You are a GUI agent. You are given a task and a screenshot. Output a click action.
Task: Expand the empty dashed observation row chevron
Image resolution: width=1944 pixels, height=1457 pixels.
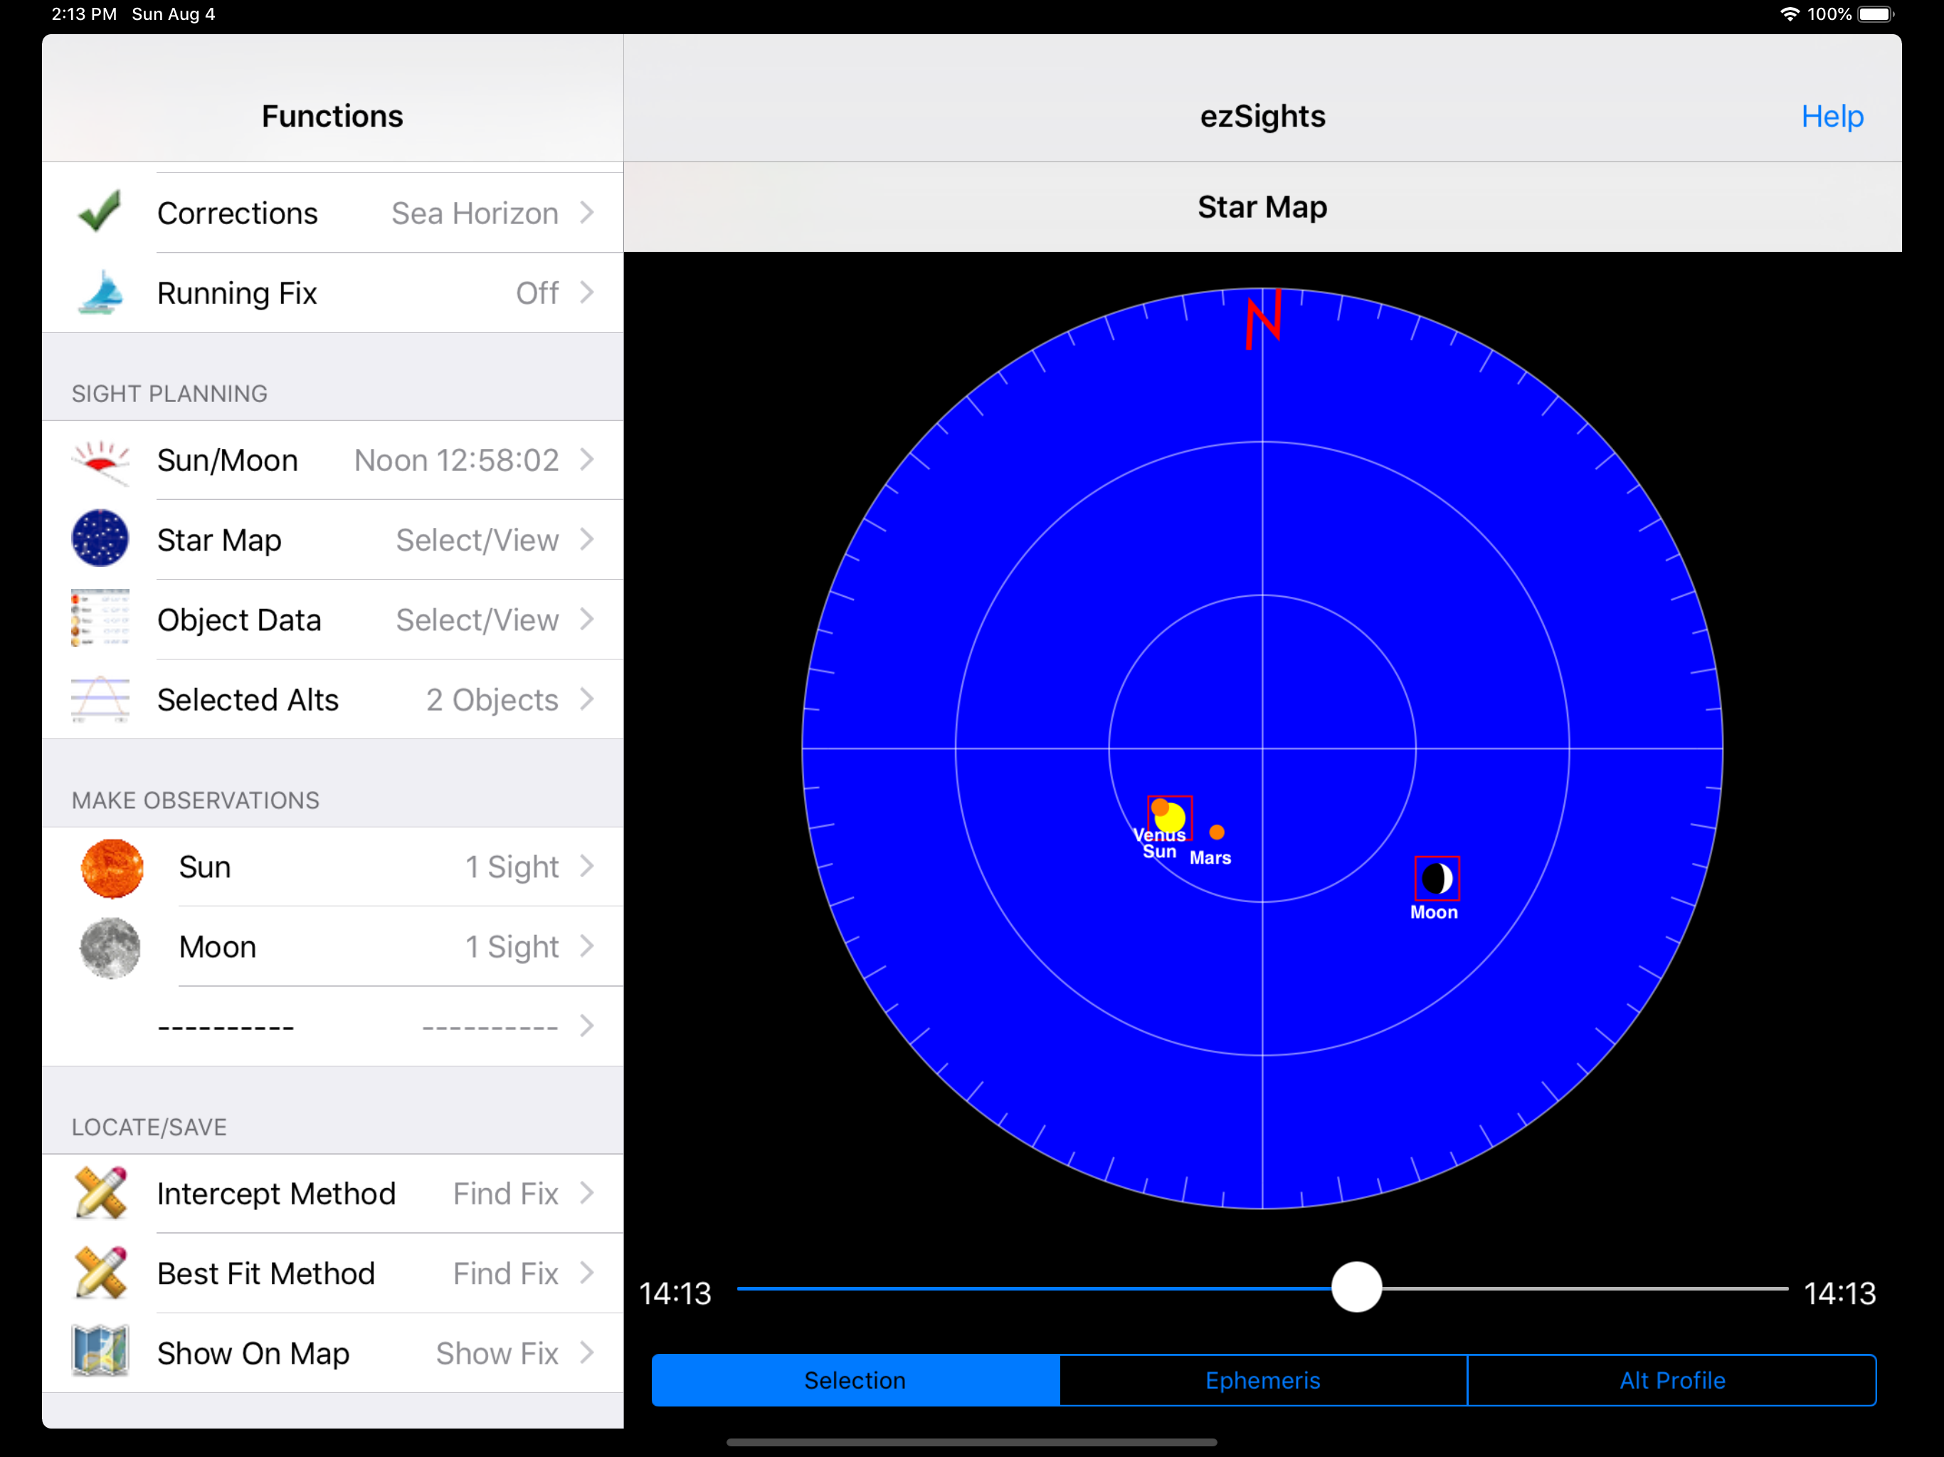click(x=587, y=1027)
